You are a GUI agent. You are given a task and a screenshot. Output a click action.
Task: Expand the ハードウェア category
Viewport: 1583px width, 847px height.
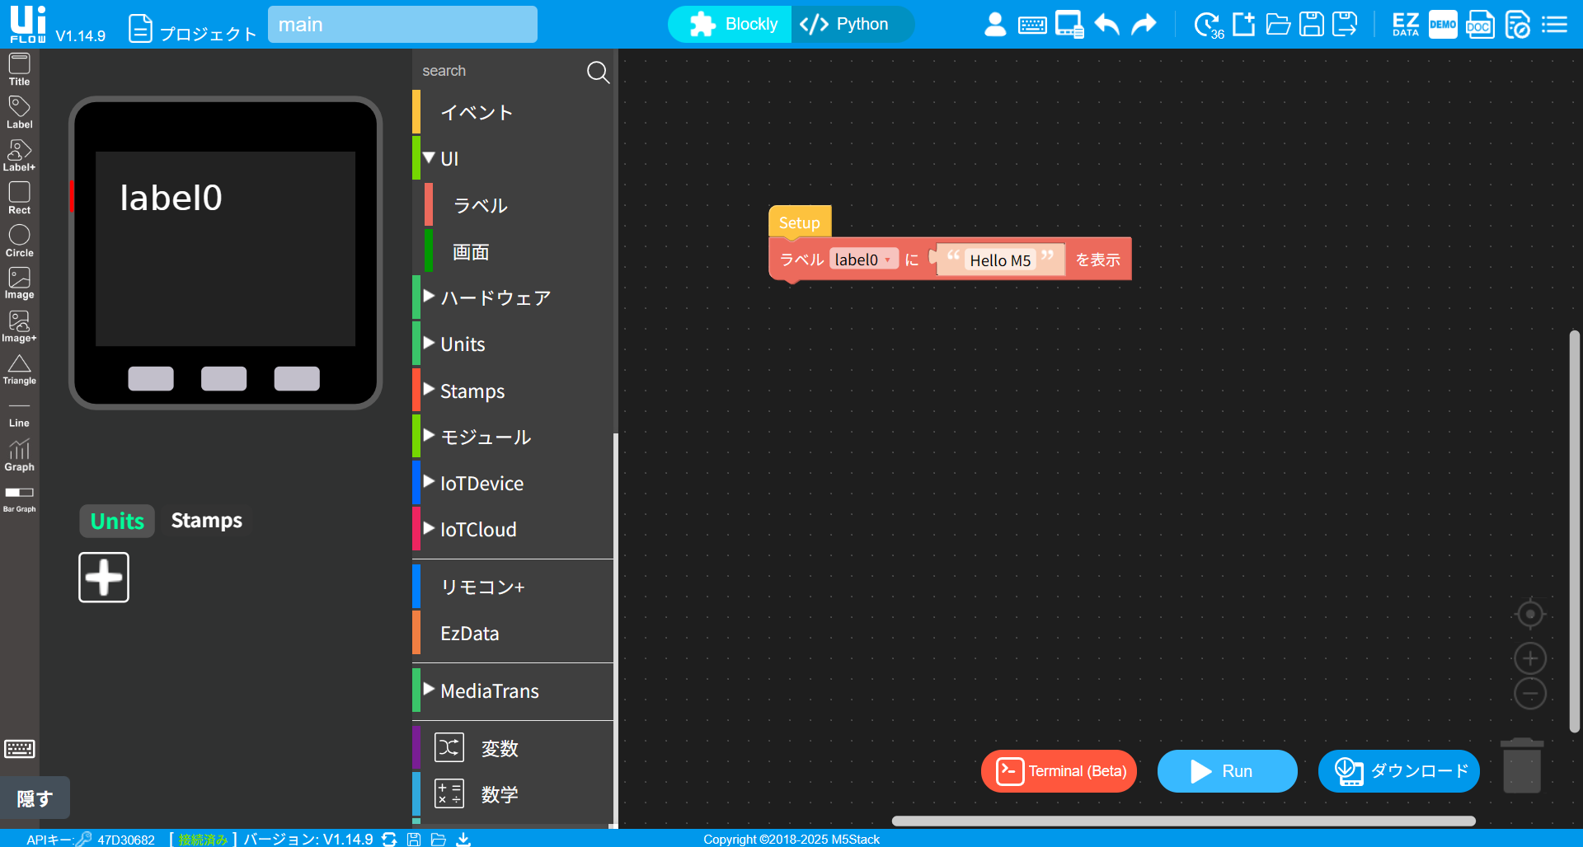[x=429, y=296]
